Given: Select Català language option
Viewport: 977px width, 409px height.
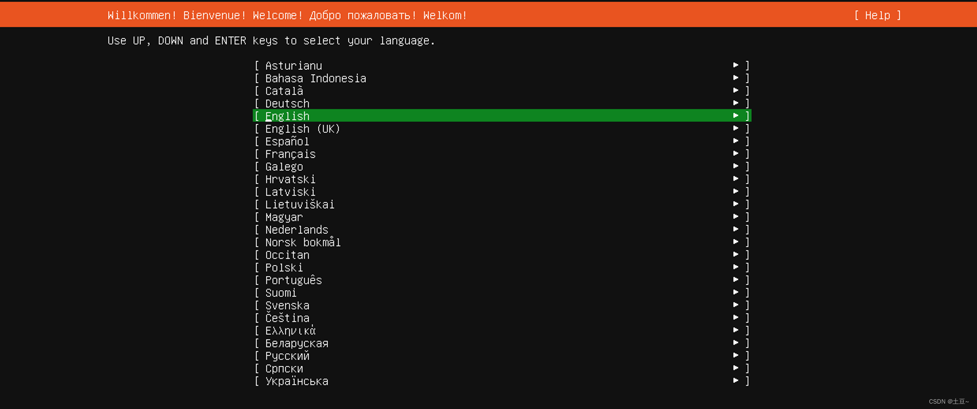Looking at the screenshot, I should (502, 91).
